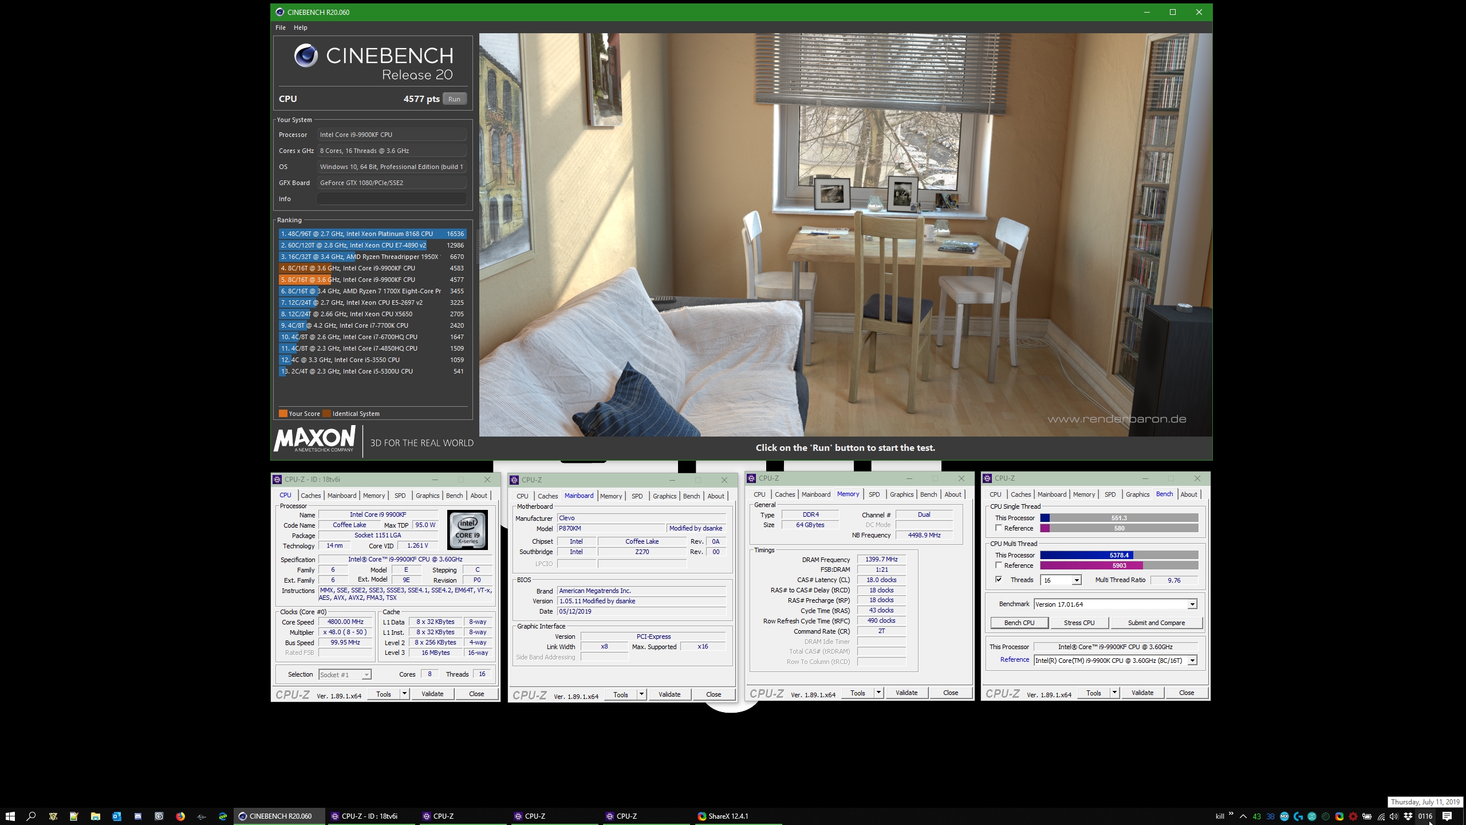Toggle Reference checkbox under CPU Single Thread
This screenshot has width=1466, height=825.
pyautogui.click(x=999, y=528)
